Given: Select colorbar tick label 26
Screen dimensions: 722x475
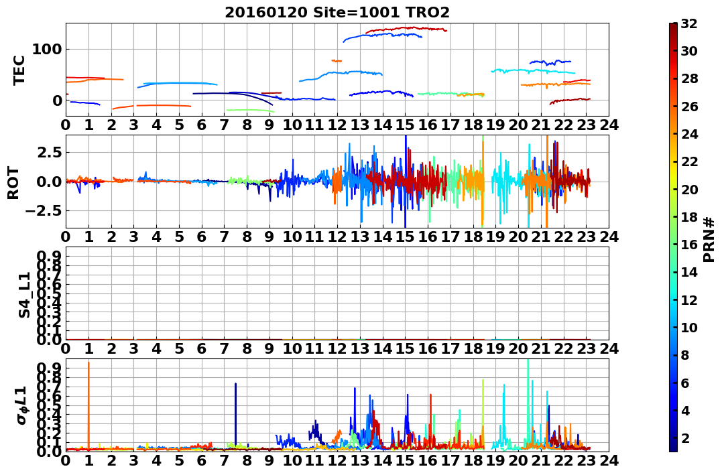Looking at the screenshot, I should click(689, 107).
